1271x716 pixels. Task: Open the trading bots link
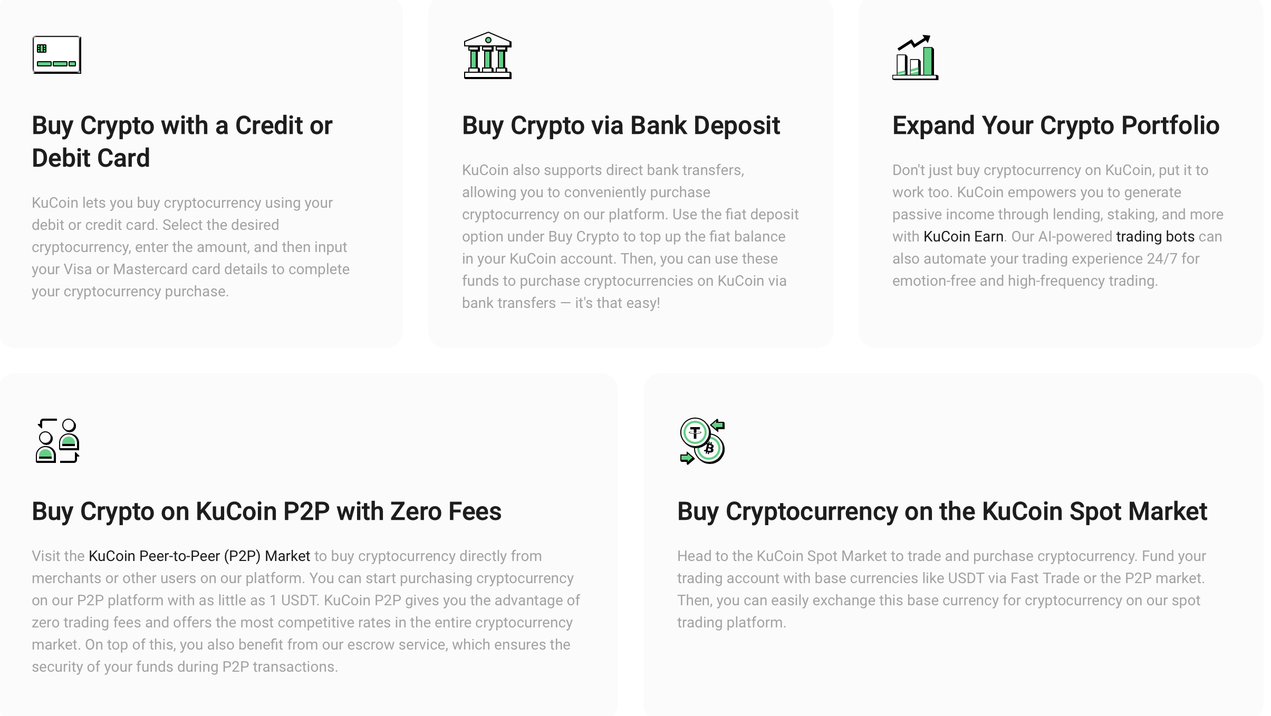[1155, 237]
